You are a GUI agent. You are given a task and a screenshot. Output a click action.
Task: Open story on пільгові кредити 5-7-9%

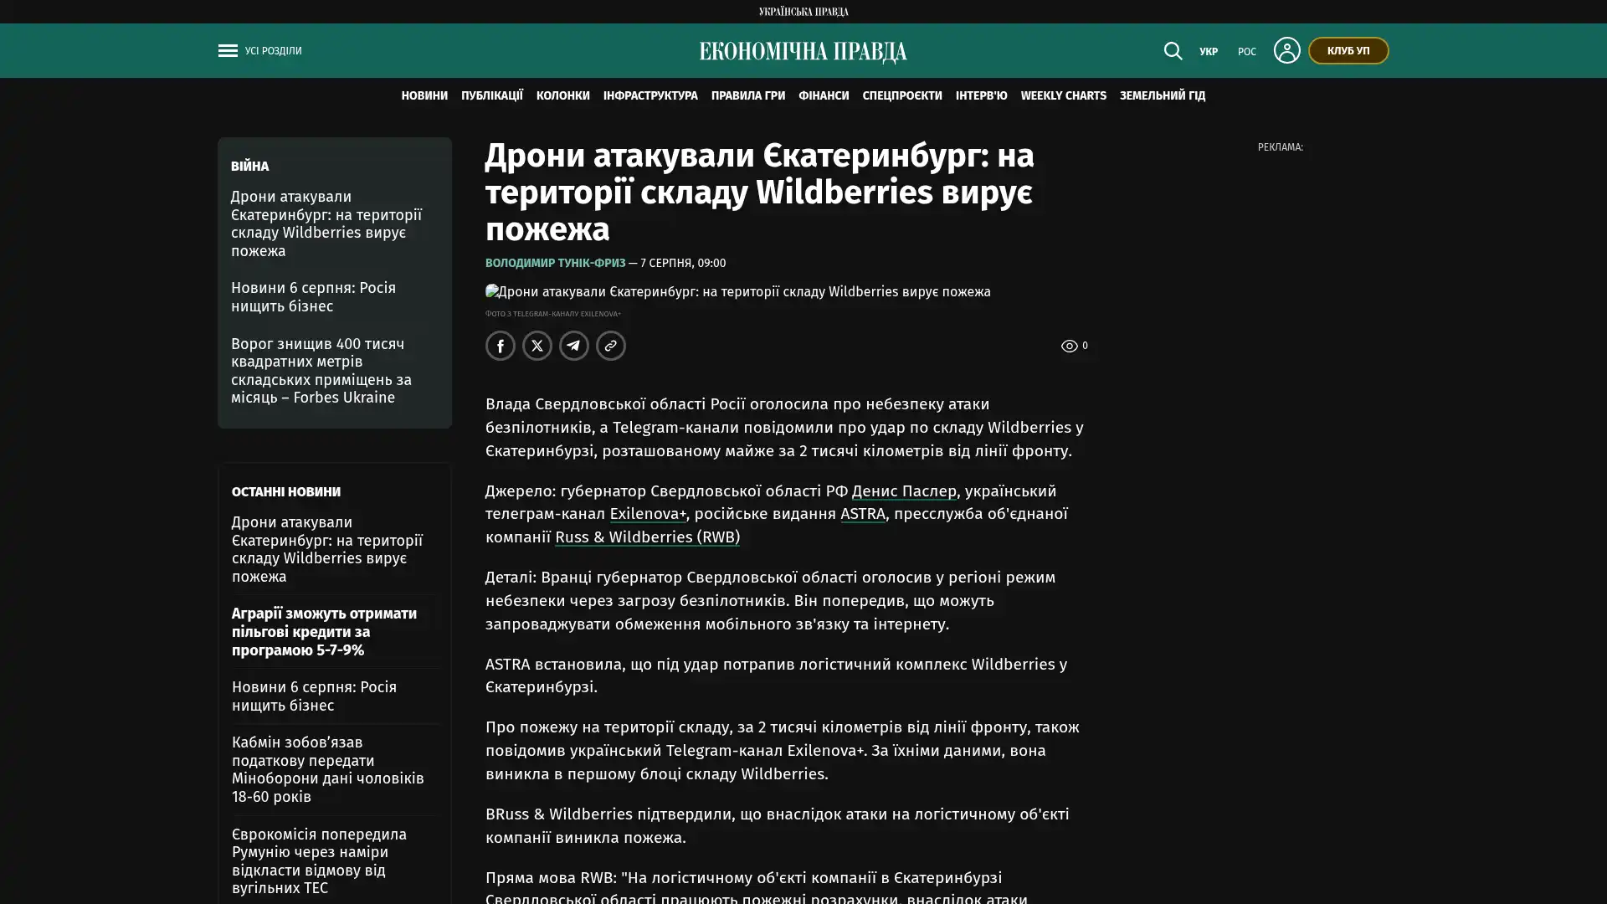tap(325, 632)
